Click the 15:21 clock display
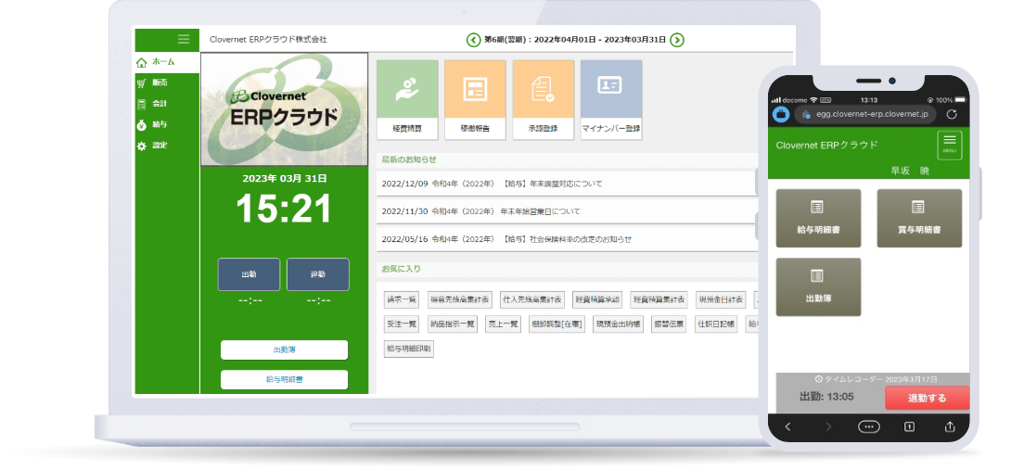This screenshot has height=470, width=1011. [285, 209]
